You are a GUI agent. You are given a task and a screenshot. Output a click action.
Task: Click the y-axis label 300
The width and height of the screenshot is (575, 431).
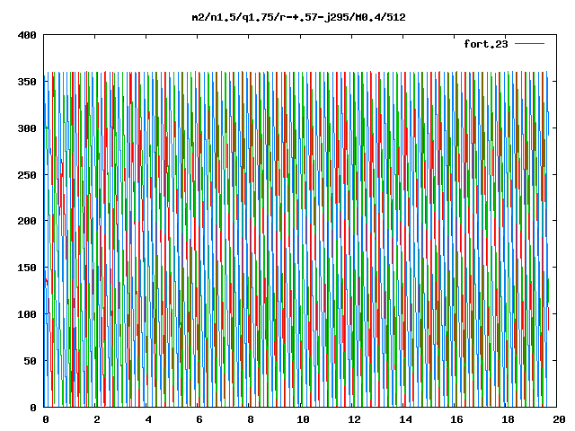(x=27, y=128)
